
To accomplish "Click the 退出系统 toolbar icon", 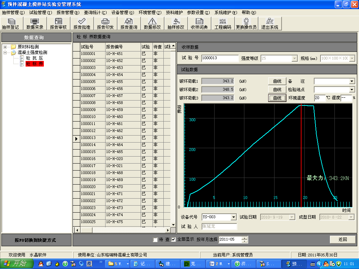I will click(270, 23).
